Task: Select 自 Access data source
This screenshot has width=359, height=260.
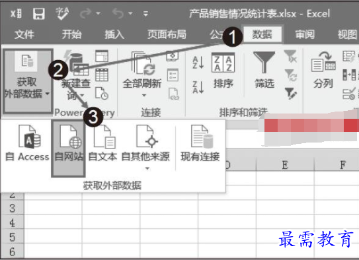Action: 27,143
